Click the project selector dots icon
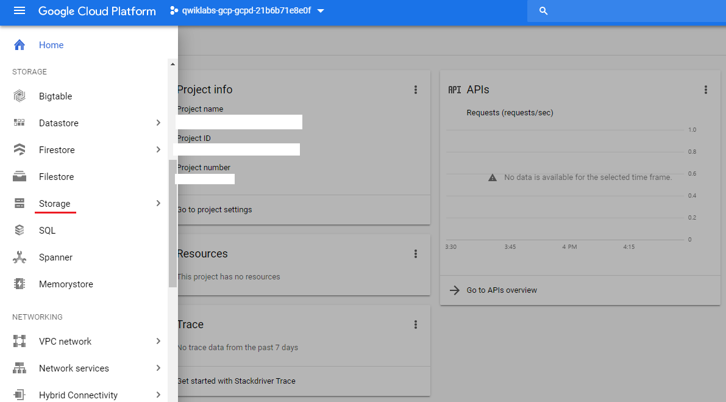 (174, 10)
